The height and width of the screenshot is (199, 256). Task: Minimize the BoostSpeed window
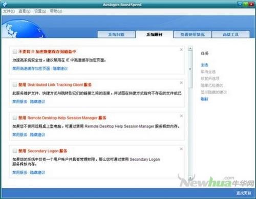point(240,4)
